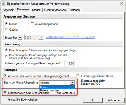The width and height of the screenshot is (126, 105).
Task: Toggle Elsterausgabe beim Senden an AOC
Action: 78,82
